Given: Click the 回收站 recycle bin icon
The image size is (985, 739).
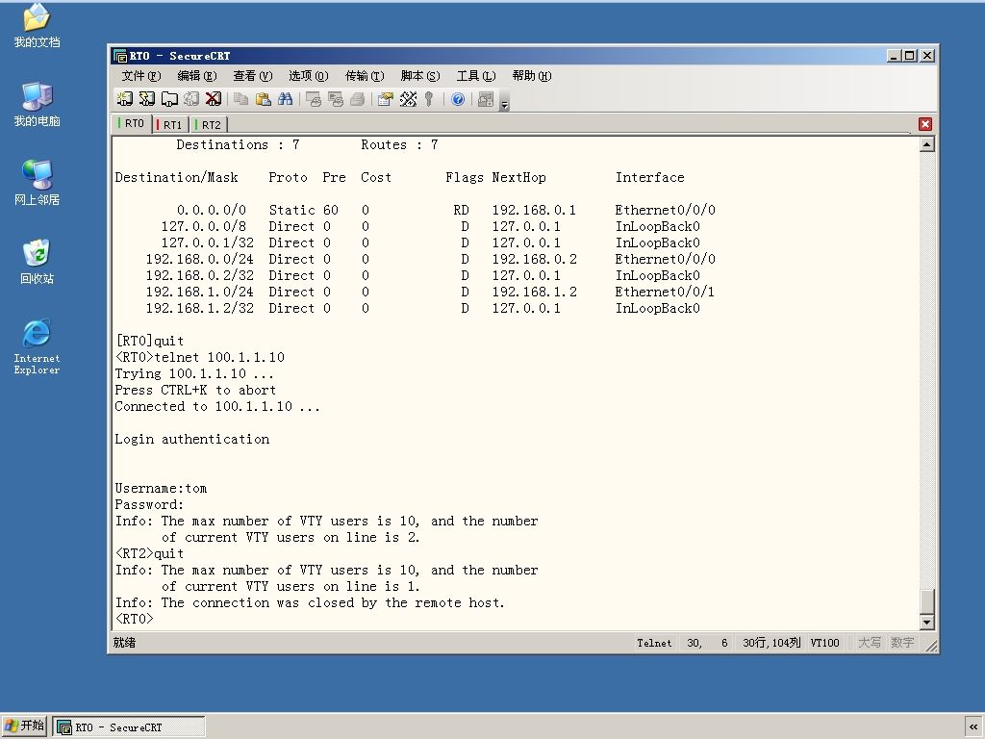Looking at the screenshot, I should pyautogui.click(x=37, y=262).
